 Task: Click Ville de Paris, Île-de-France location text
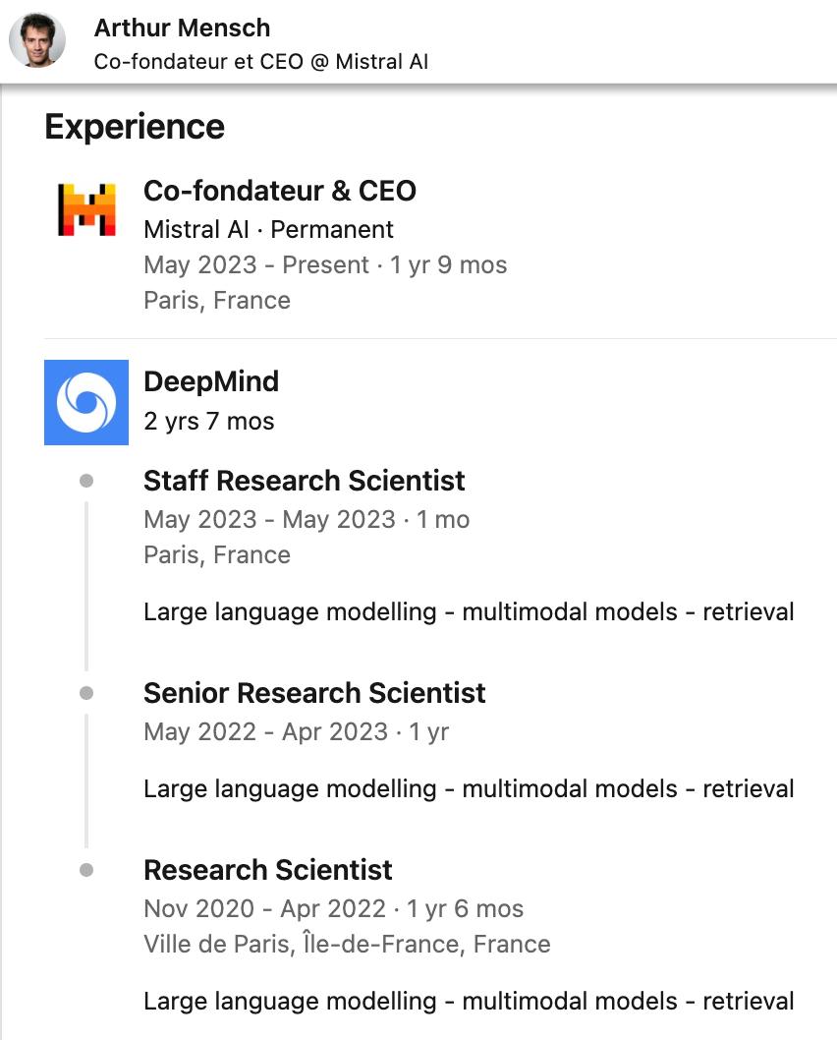click(x=347, y=945)
